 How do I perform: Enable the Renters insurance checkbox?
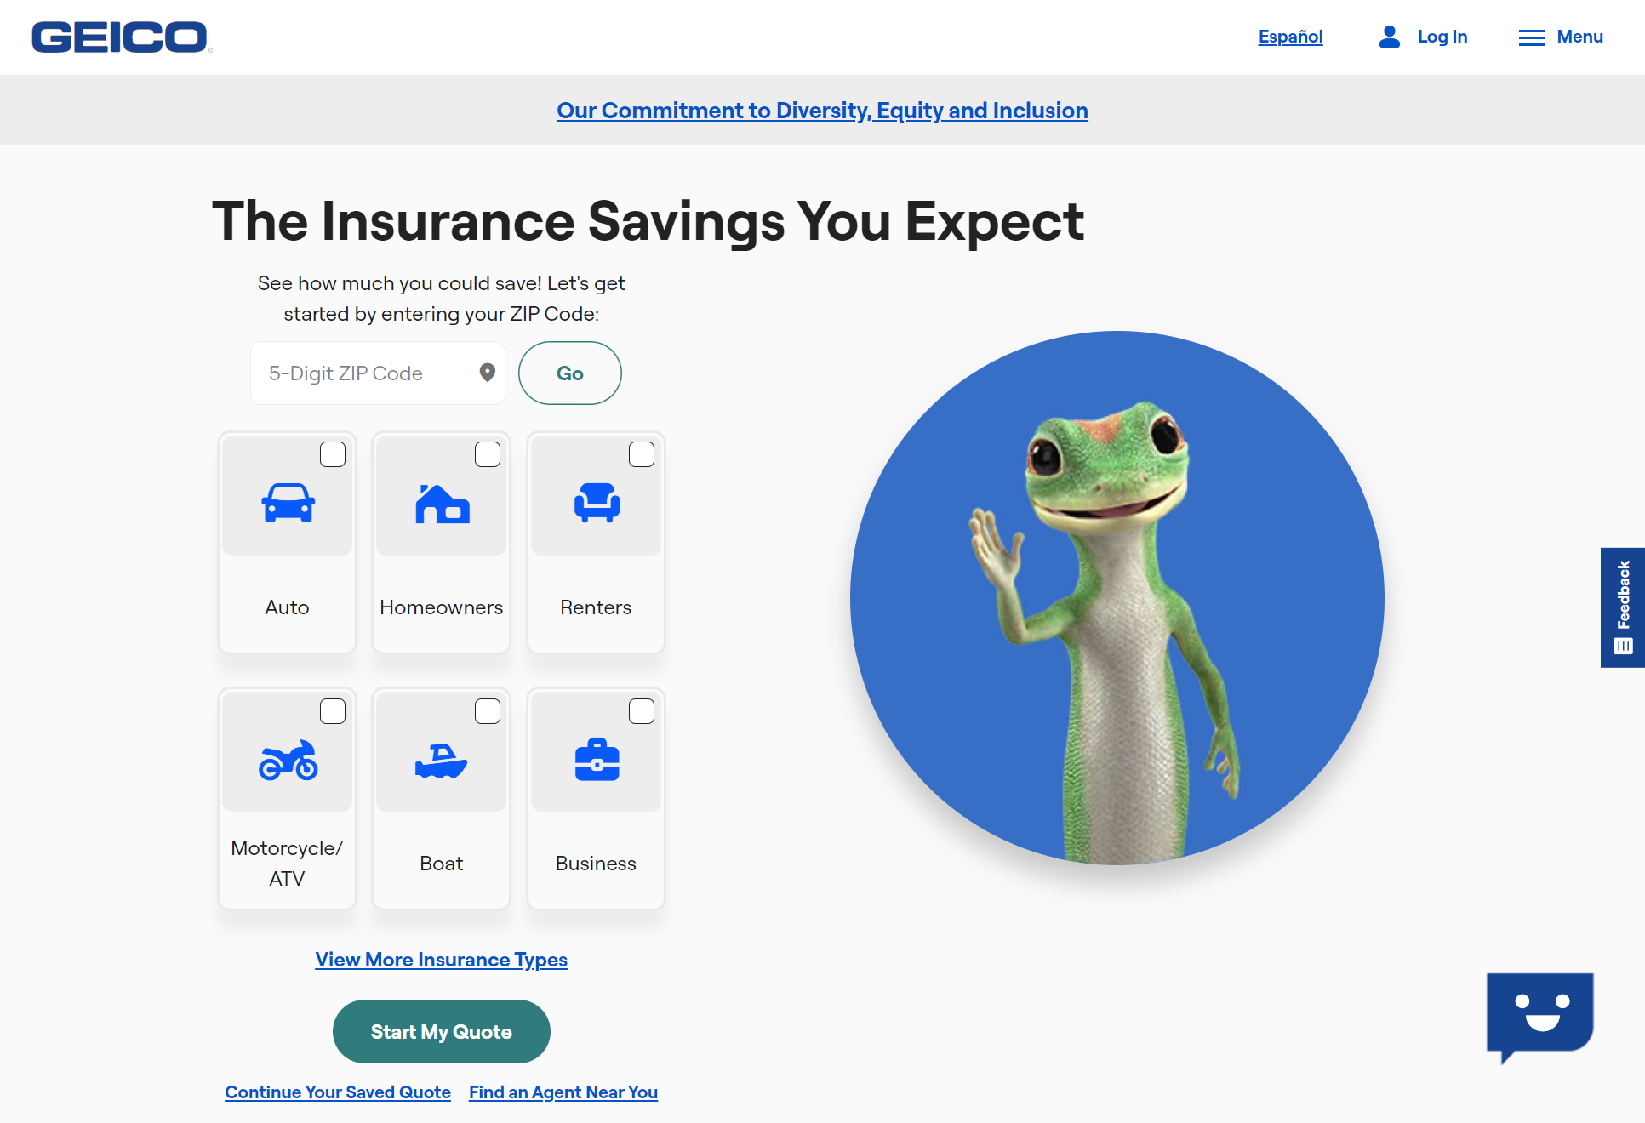point(640,453)
